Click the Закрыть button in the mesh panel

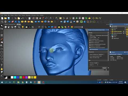pos(104,68)
